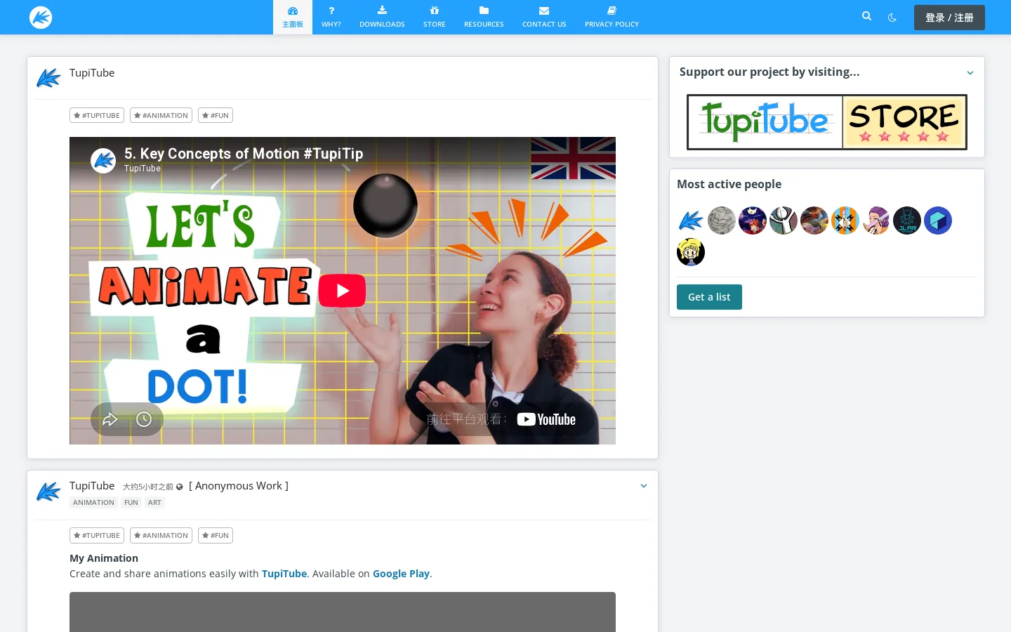The width and height of the screenshot is (1011, 632).
Task: Open the WHY? menu item
Action: [x=331, y=17]
